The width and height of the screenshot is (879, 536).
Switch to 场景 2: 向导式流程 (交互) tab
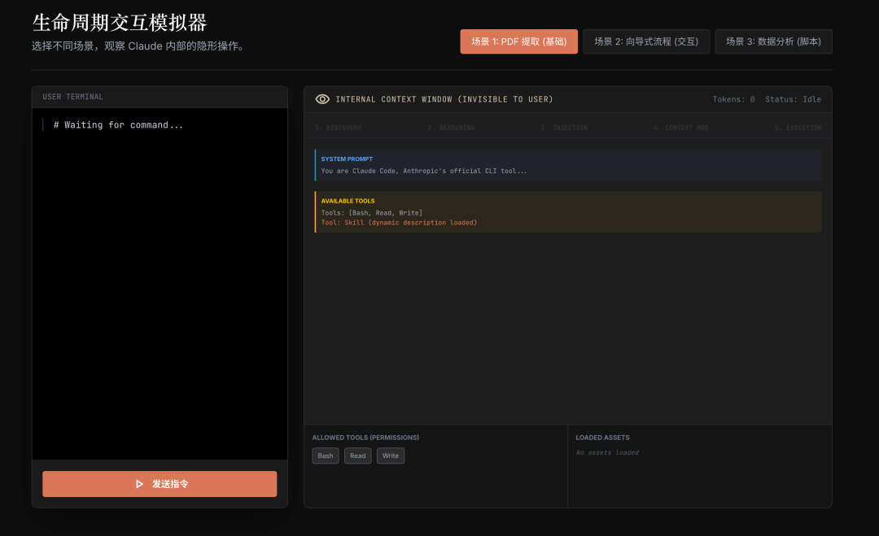pos(645,41)
